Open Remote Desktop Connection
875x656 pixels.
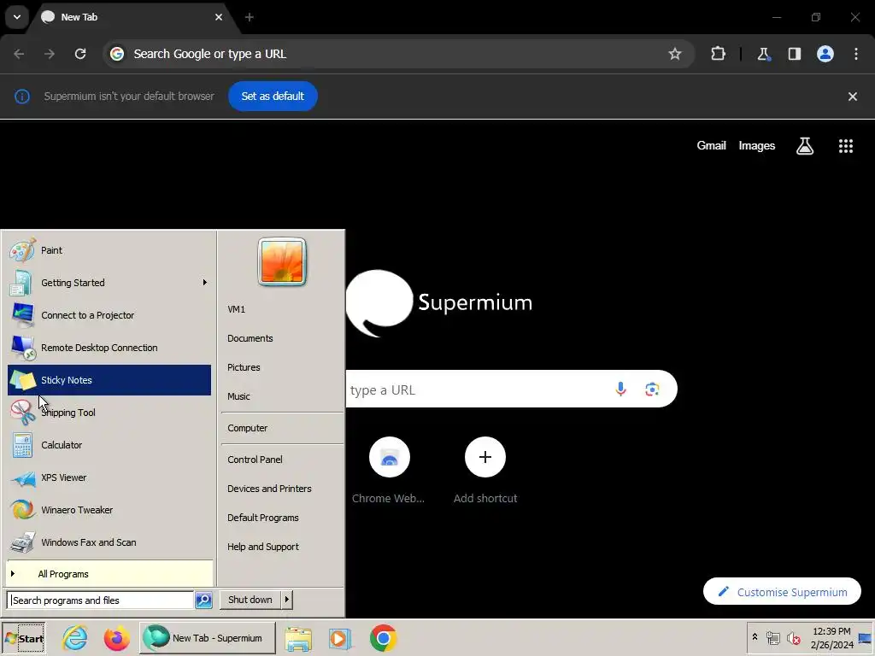click(x=109, y=348)
